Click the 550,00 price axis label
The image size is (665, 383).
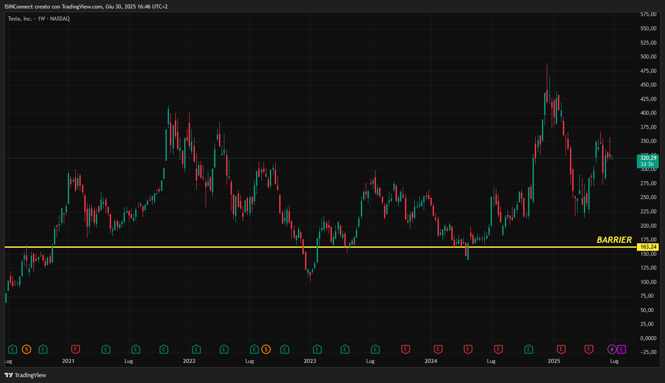click(648, 29)
